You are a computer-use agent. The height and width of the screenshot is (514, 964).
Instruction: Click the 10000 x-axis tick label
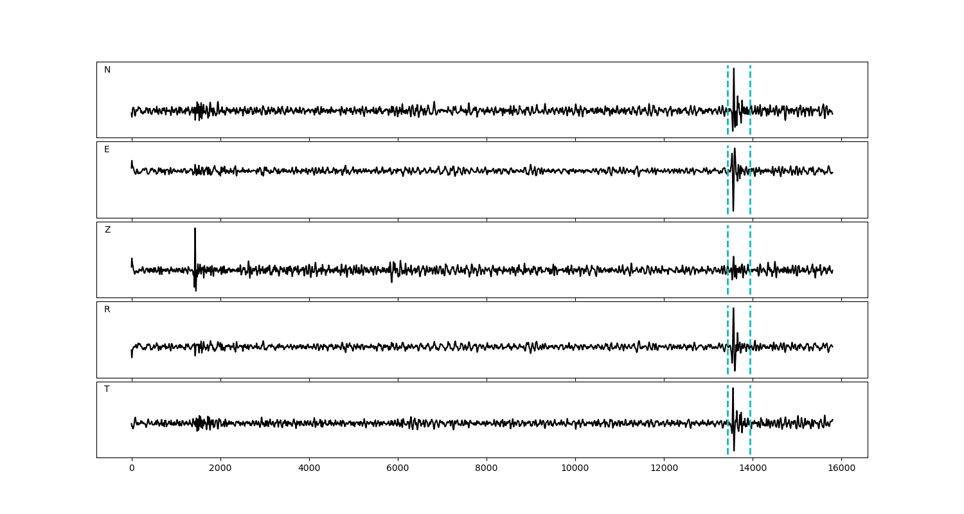tap(575, 469)
